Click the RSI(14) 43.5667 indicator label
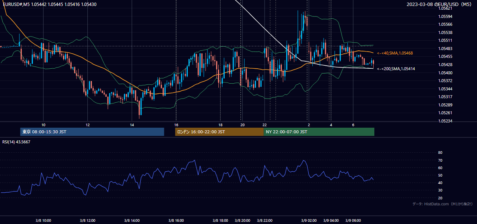 click(x=16, y=142)
